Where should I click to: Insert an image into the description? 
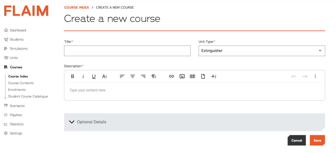point(182,76)
